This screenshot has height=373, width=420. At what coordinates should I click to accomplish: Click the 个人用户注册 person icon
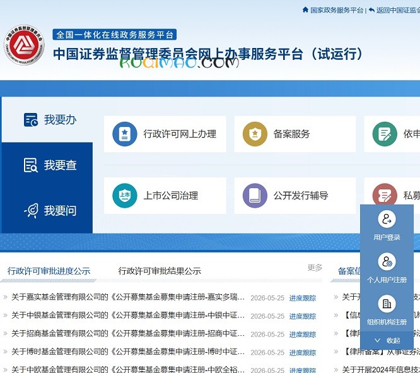coord(387,262)
